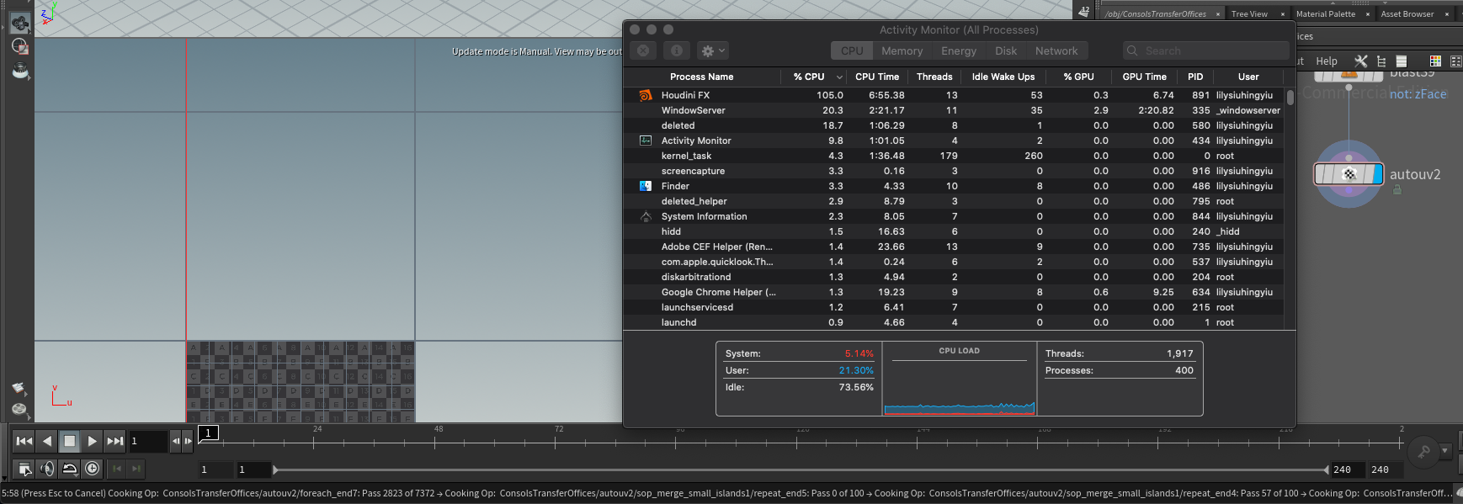This screenshot has width=1463, height=504.
Task: Close the Tree View tab
Action: (x=1283, y=13)
